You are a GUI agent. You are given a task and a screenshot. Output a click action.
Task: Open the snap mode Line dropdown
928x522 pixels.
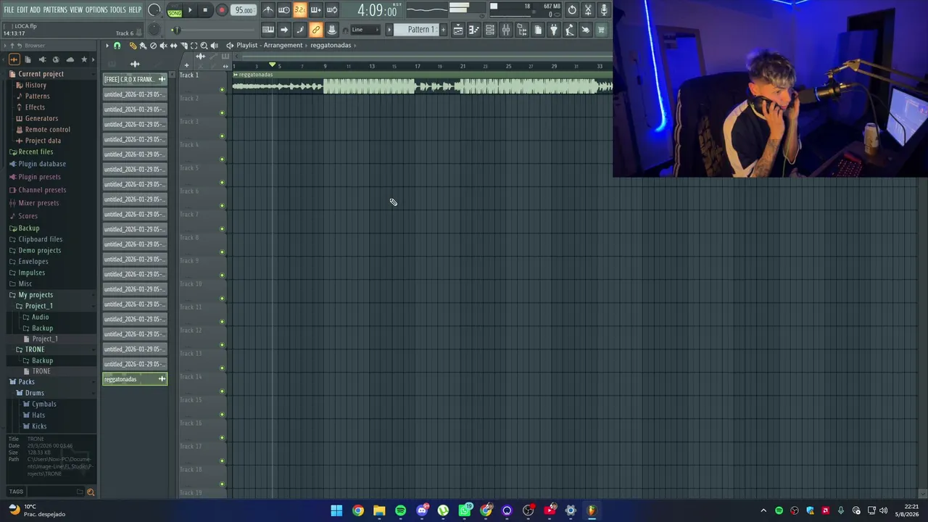(365, 30)
